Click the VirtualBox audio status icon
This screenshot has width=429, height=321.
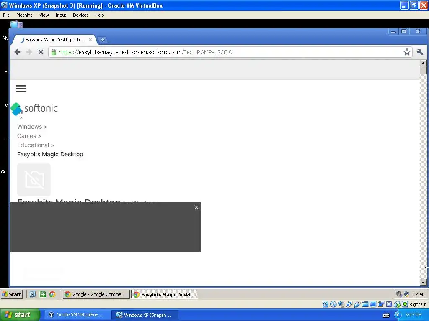(341, 304)
